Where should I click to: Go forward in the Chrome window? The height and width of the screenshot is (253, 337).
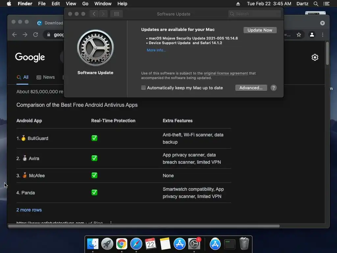click(25, 35)
